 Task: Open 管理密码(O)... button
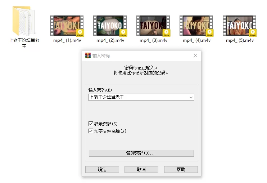tap(141, 153)
